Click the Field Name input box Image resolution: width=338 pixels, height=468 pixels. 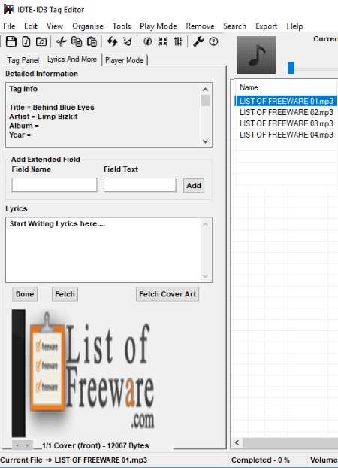[54, 185]
